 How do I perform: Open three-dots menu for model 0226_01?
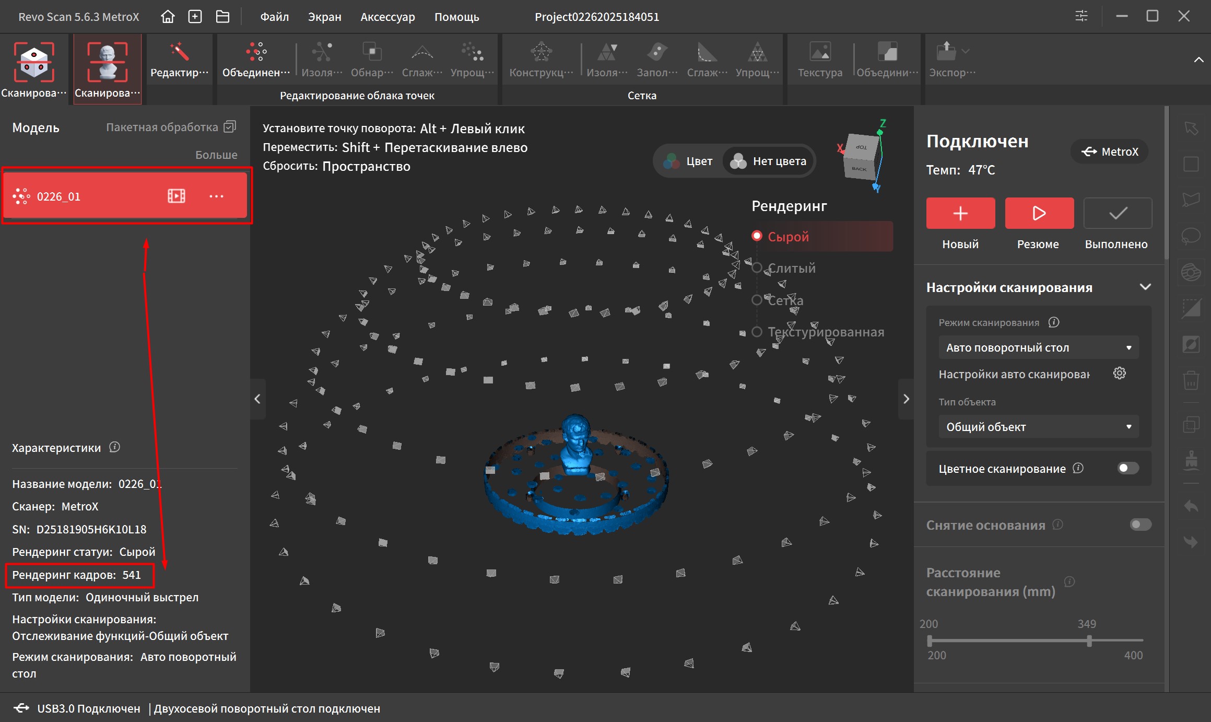pyautogui.click(x=216, y=196)
